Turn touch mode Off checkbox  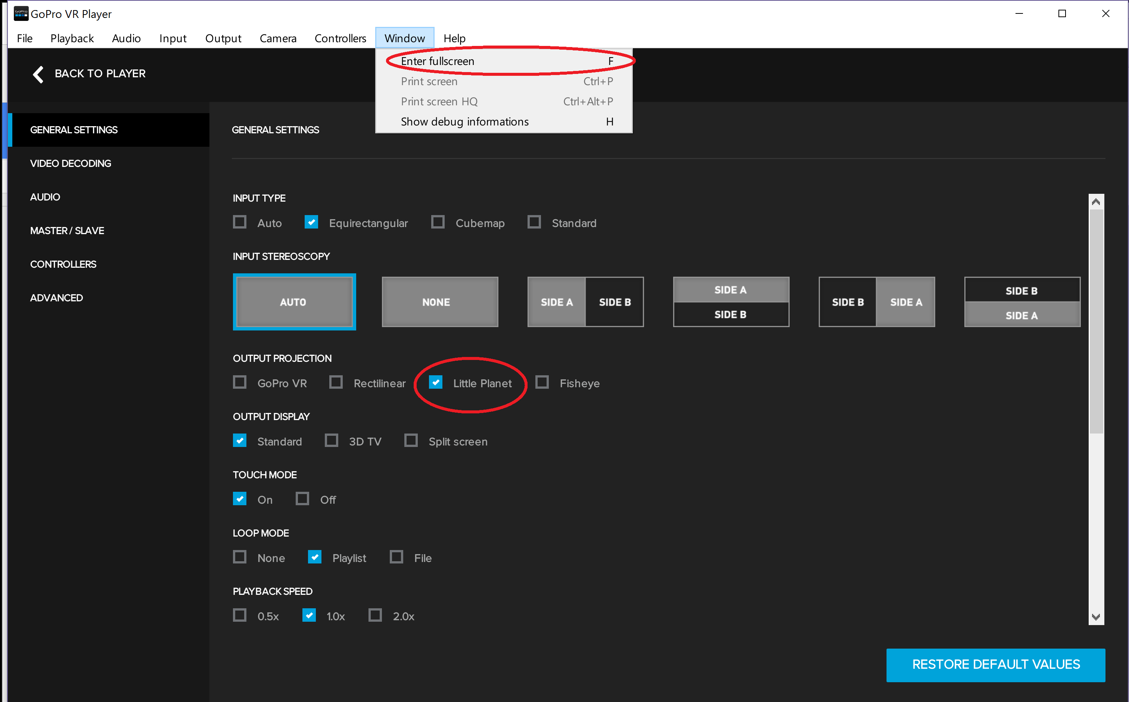(303, 499)
